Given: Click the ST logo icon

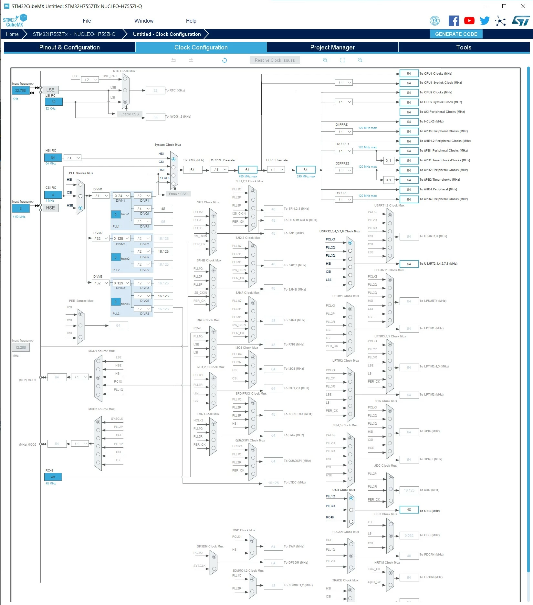Looking at the screenshot, I should coord(520,21).
